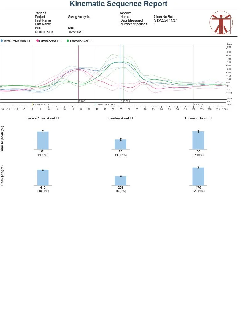This screenshot has width=244, height=316.
Task: Select the Thoracic Axial LT legend label
Action: click(x=81, y=41)
